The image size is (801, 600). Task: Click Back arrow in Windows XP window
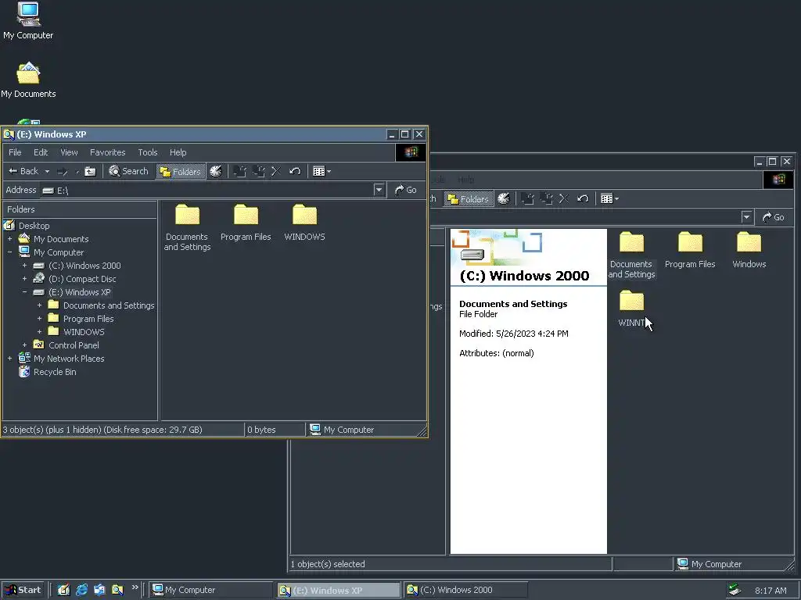(23, 171)
